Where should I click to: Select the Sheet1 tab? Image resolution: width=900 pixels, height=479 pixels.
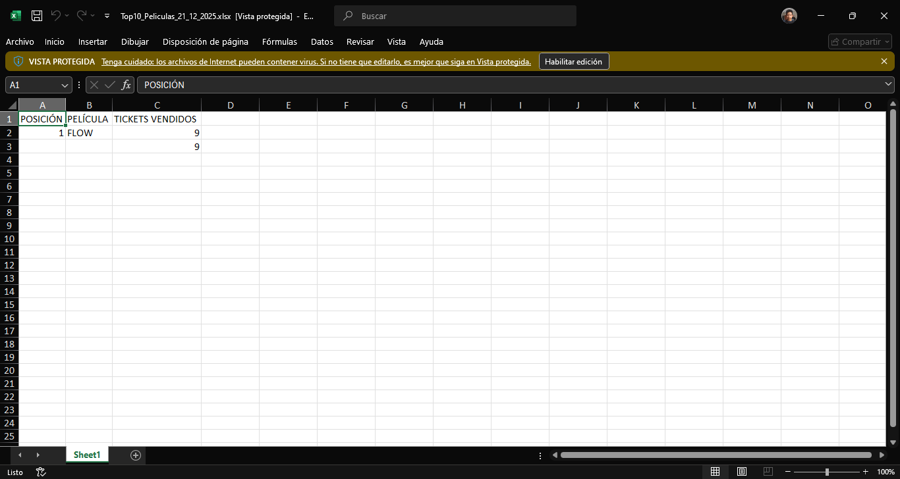[86, 455]
